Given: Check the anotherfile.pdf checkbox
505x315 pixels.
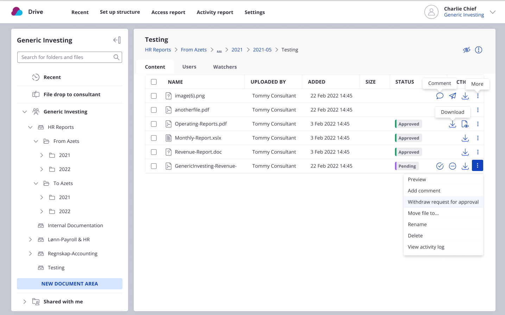Looking at the screenshot, I should (x=154, y=110).
